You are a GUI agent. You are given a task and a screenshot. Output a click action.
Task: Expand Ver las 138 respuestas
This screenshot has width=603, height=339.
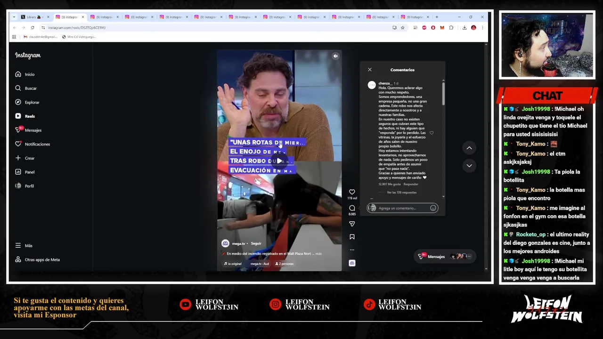point(401,193)
